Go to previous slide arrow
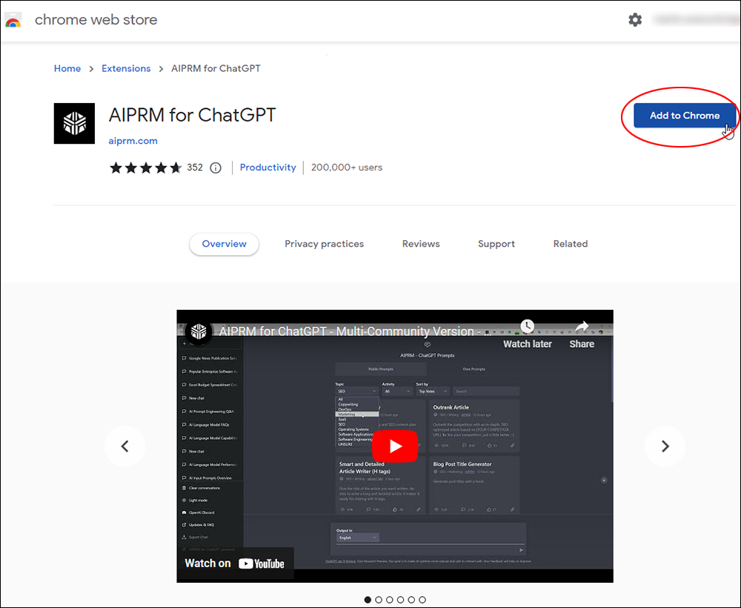The width and height of the screenshot is (741, 608). click(x=124, y=446)
